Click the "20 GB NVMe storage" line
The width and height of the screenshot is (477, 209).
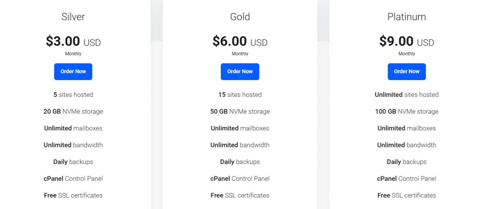coord(73,111)
